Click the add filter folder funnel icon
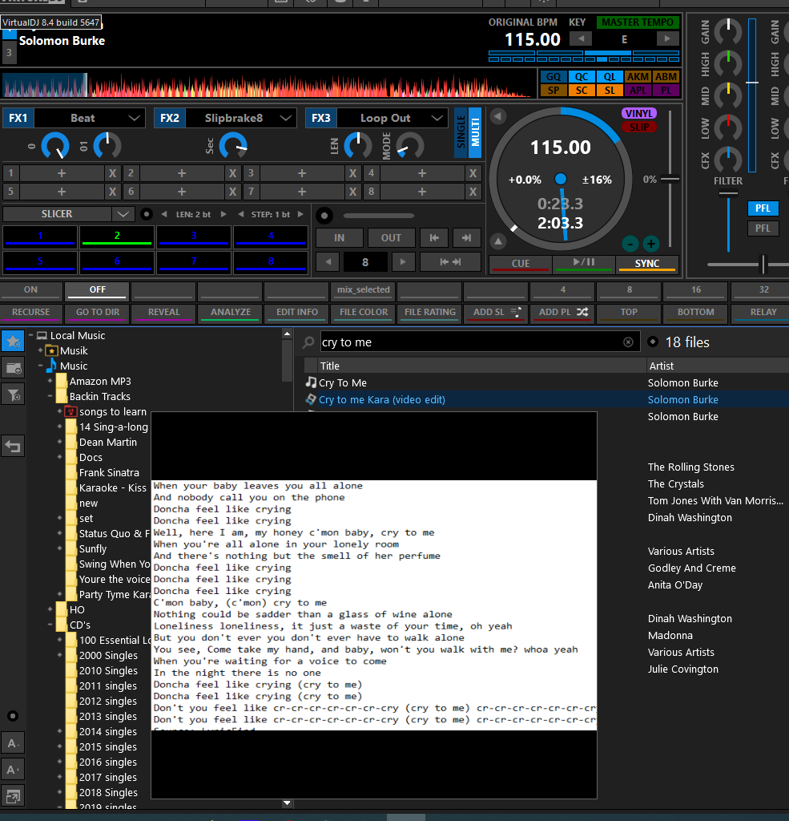Image resolution: width=789 pixels, height=821 pixels. (13, 394)
